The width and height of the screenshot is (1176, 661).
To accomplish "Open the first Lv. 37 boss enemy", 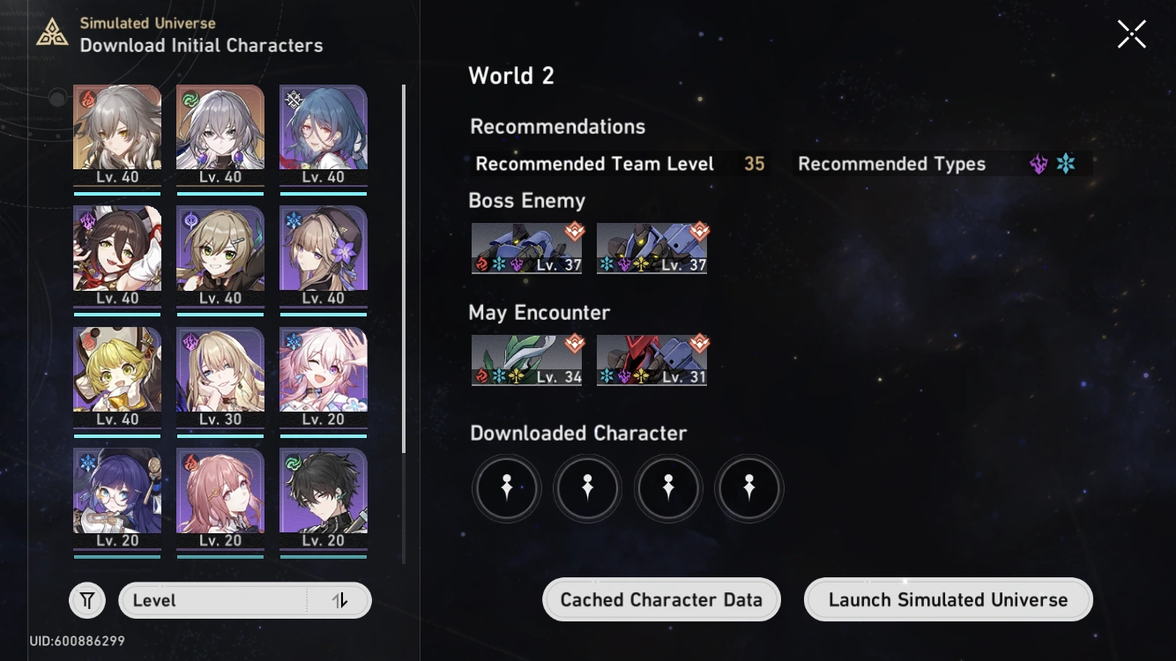I will (527, 248).
